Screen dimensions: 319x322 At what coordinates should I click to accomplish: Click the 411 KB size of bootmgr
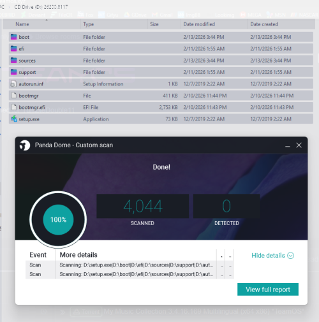[x=170, y=96]
